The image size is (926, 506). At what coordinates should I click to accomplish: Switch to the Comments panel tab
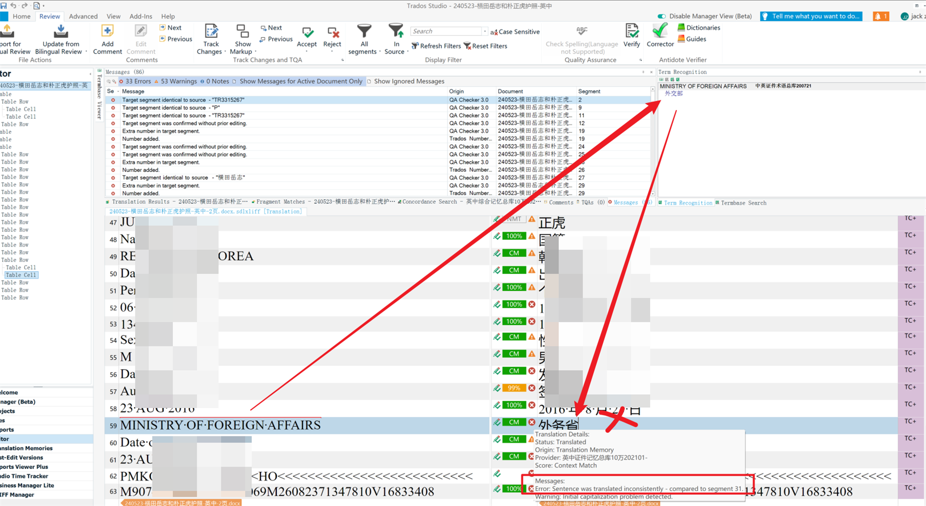(559, 203)
